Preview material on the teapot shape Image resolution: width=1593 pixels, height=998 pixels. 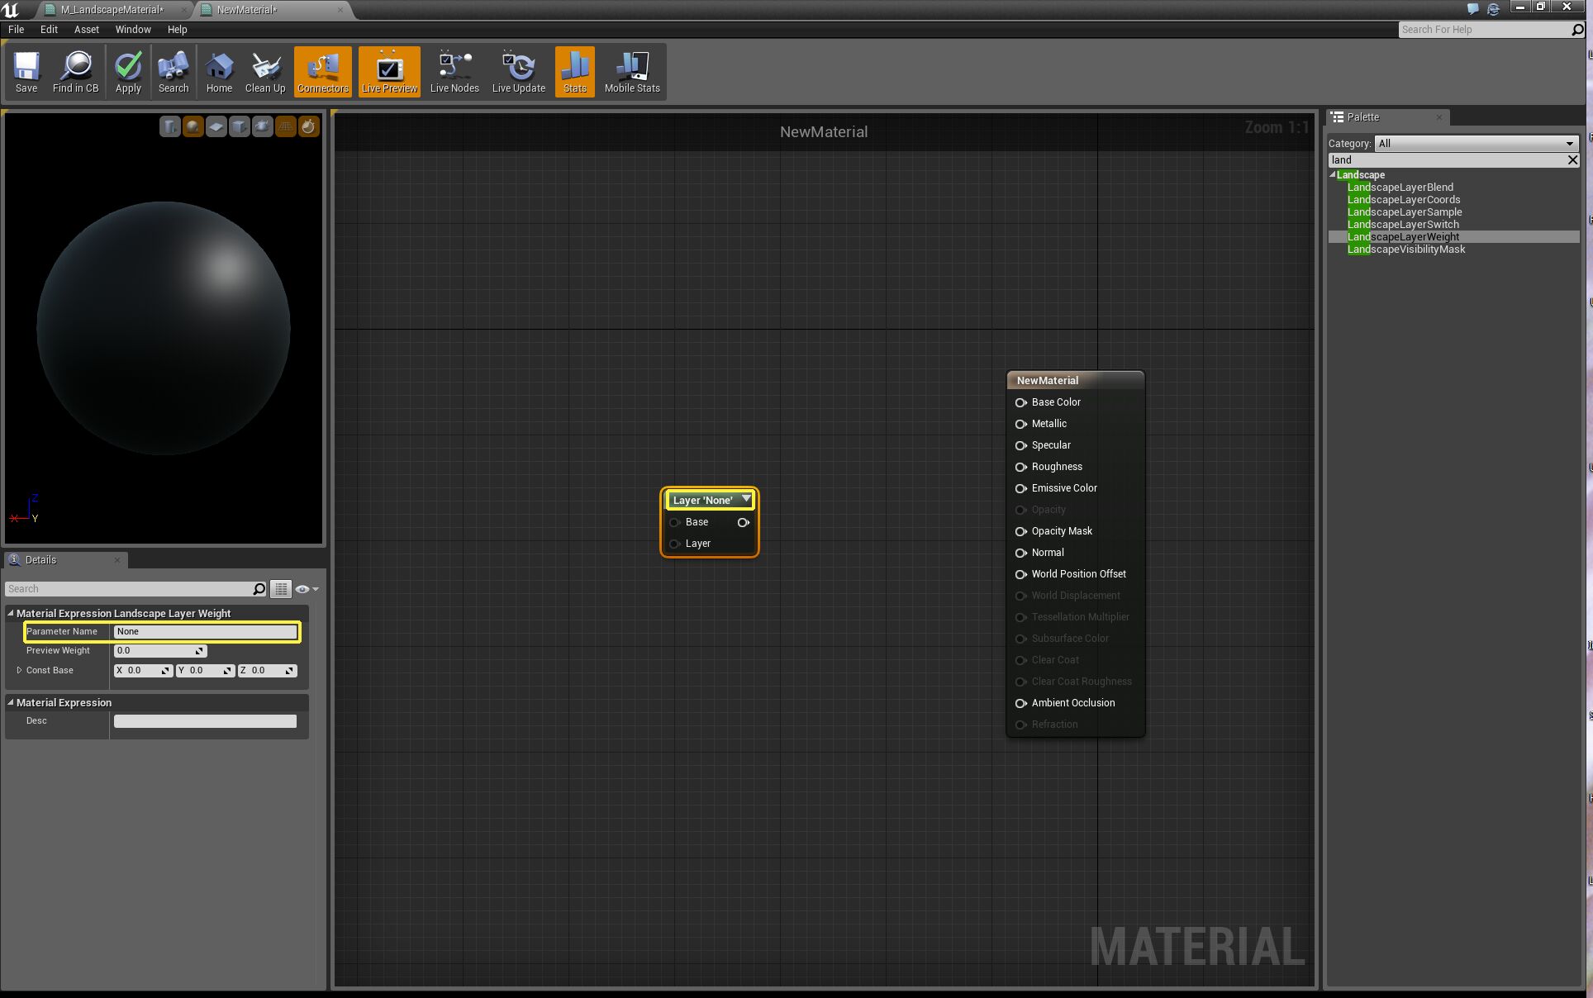coord(262,126)
